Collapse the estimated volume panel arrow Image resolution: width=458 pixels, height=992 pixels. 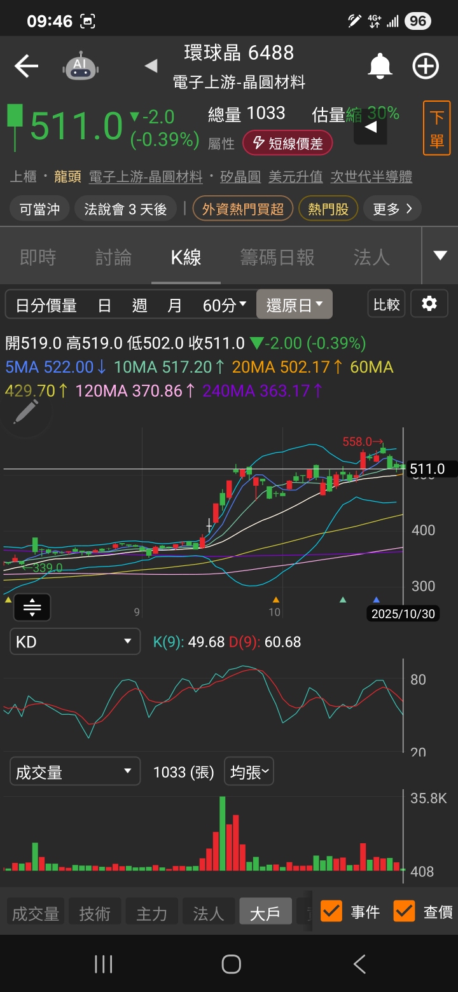click(370, 127)
